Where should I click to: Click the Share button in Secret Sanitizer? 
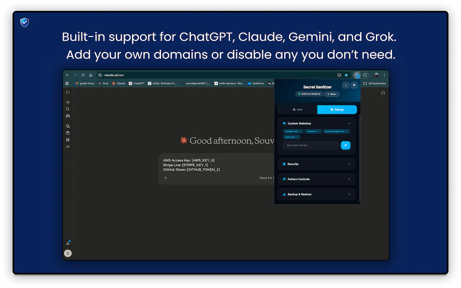tap(332, 94)
